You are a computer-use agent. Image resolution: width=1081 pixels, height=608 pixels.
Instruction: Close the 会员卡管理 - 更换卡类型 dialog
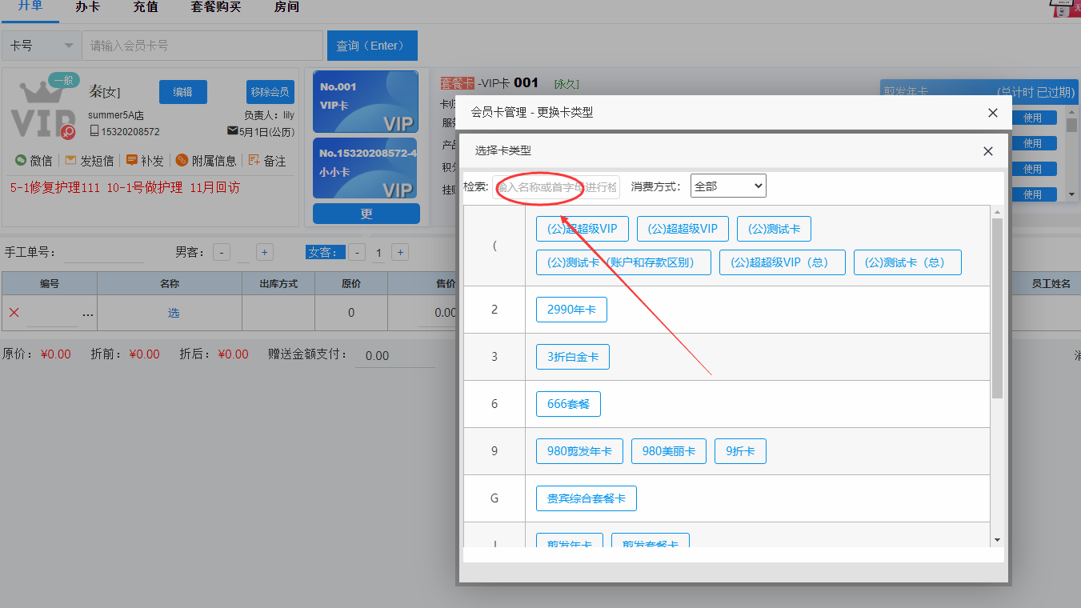993,113
